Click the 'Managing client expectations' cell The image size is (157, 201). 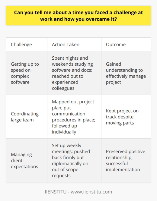(27, 160)
